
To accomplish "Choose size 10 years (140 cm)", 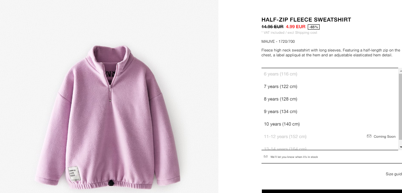I will coord(330,124).
